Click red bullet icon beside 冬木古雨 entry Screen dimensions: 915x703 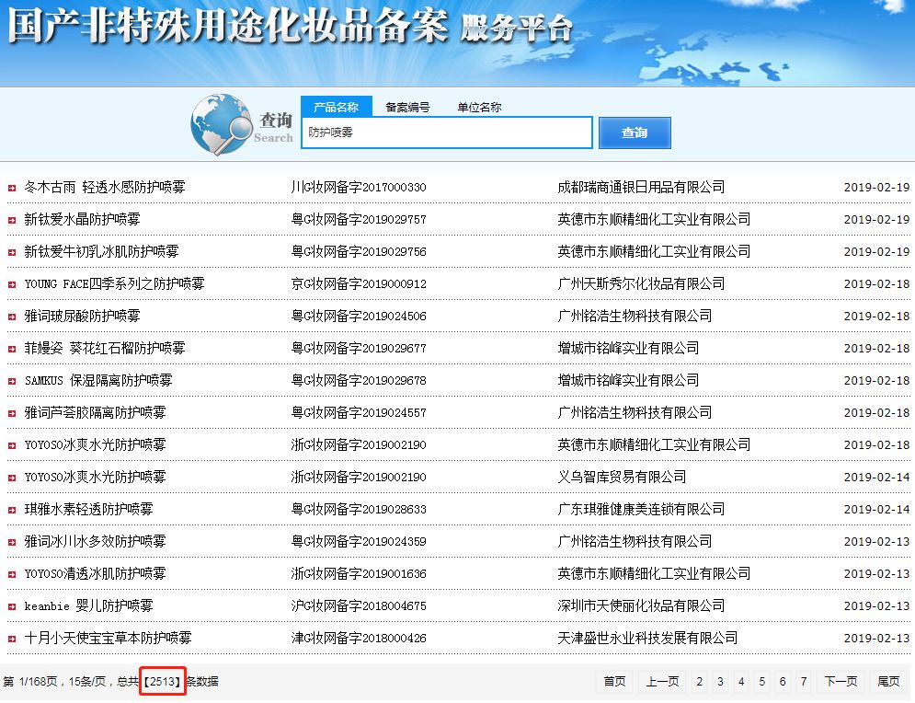click(x=12, y=188)
